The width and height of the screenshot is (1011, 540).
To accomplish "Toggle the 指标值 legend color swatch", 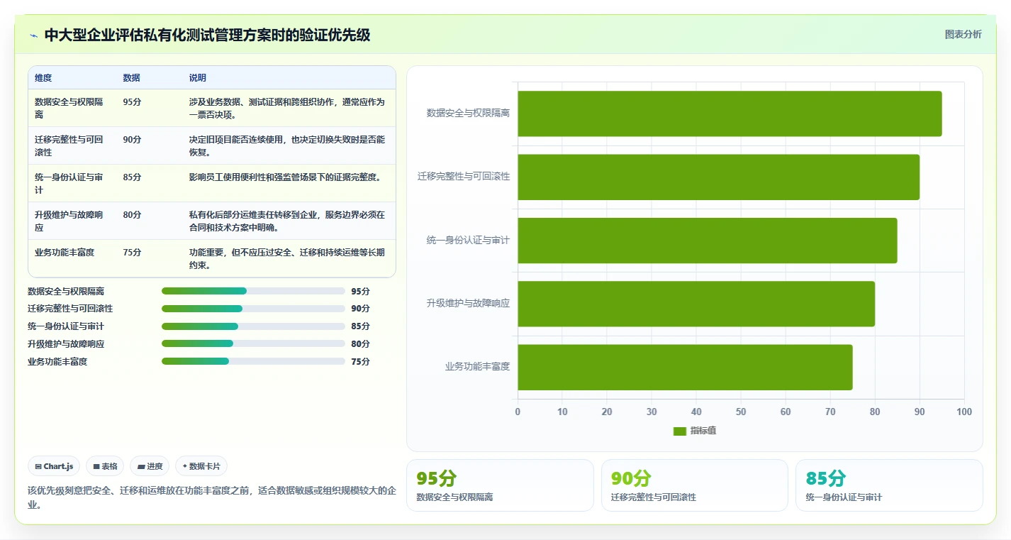I will [680, 431].
